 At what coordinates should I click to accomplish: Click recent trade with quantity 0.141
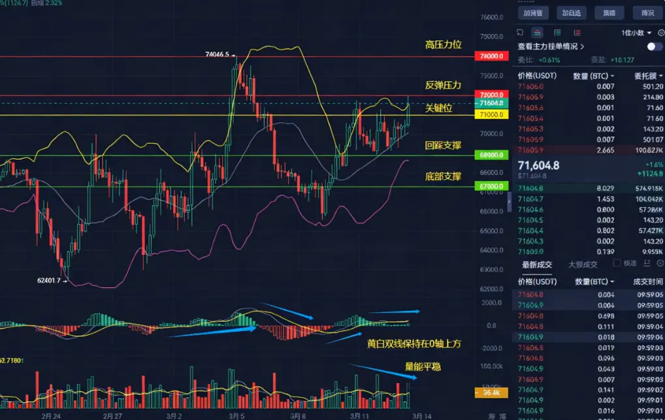(589, 390)
